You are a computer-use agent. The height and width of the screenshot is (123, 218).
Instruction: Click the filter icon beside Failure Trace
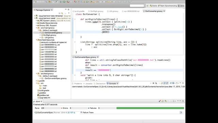click(181, 112)
